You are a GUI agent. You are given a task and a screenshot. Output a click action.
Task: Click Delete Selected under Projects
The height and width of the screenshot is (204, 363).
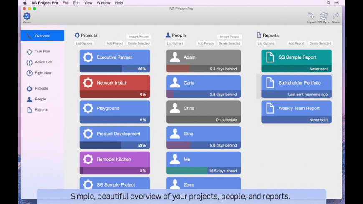(x=139, y=43)
